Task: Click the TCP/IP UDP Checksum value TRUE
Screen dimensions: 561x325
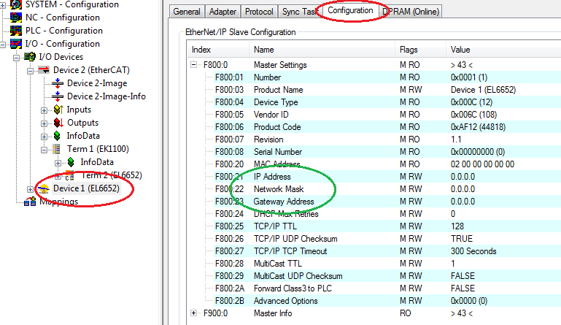Action: coord(462,239)
